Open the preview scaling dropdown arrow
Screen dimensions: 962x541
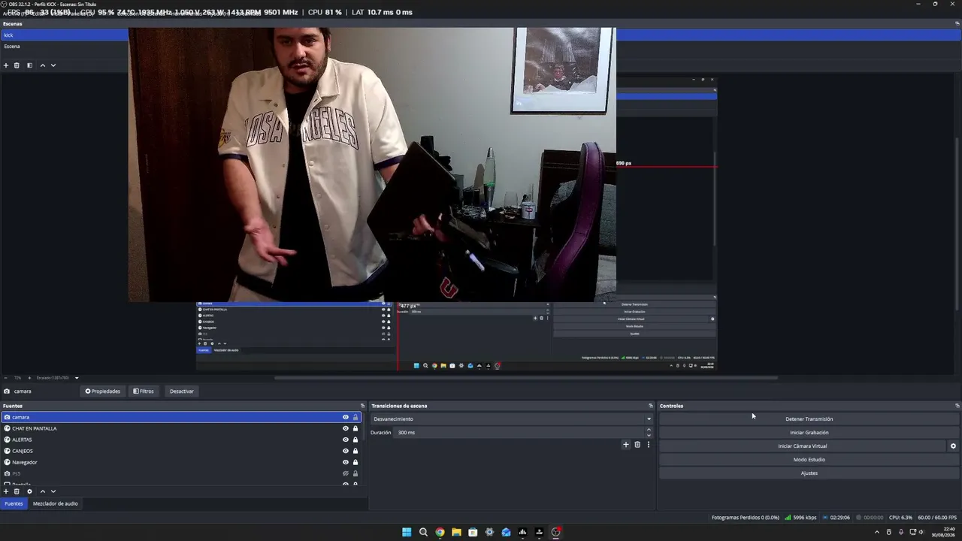click(77, 378)
